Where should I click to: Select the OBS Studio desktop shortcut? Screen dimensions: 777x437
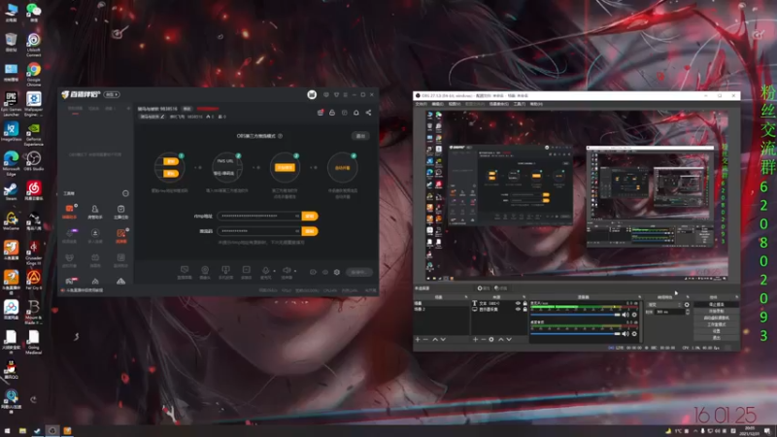click(34, 161)
